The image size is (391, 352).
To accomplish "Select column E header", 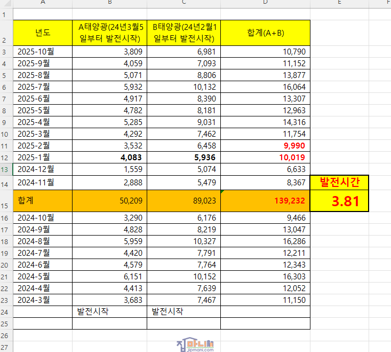I will tap(339, 3).
